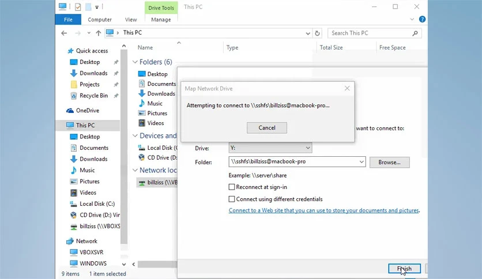
Task: Open Customize Quick Access Toolbar dropdown
Action: (x=96, y=7)
